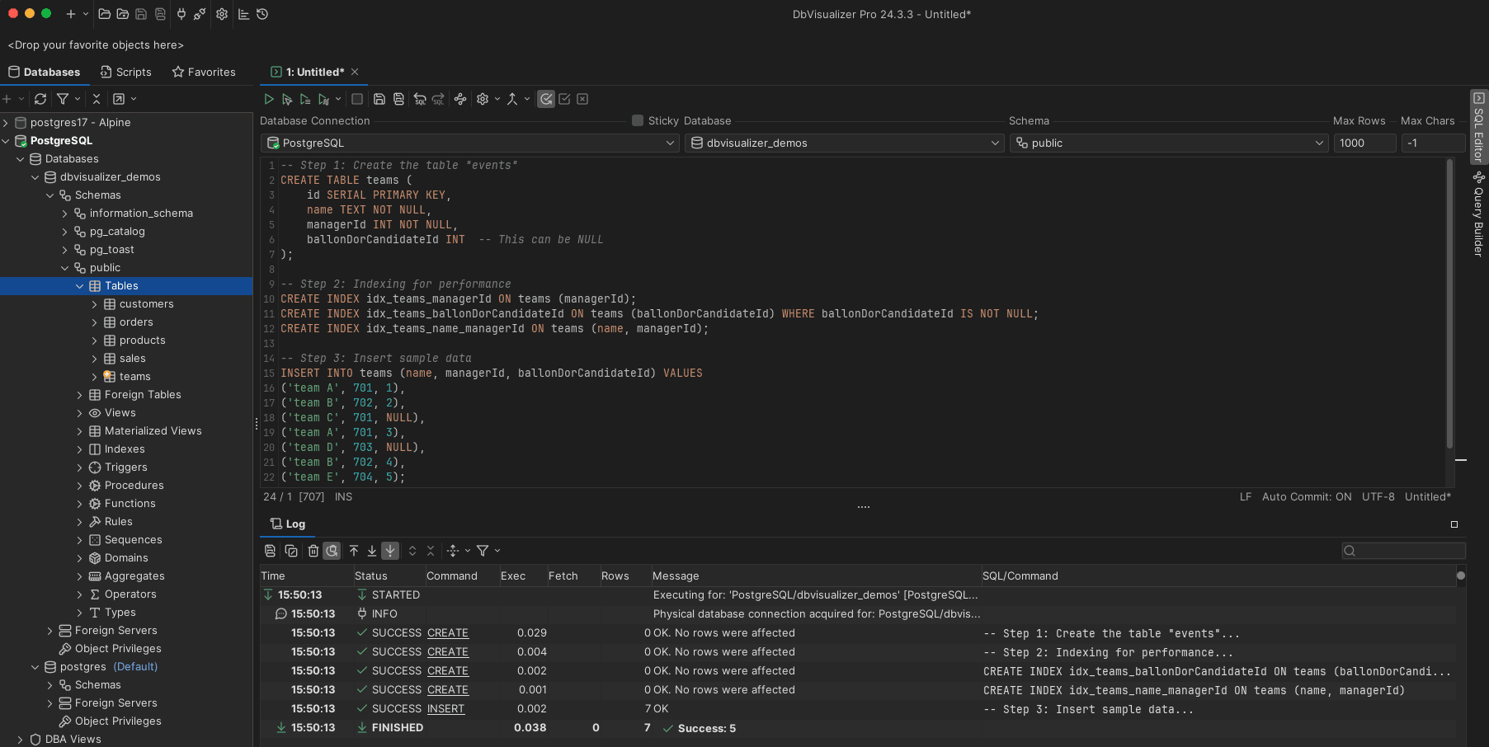Screen dimensions: 1489x747
Task: Click the Scroll to Top arrow in Log toolbar
Action: point(354,551)
